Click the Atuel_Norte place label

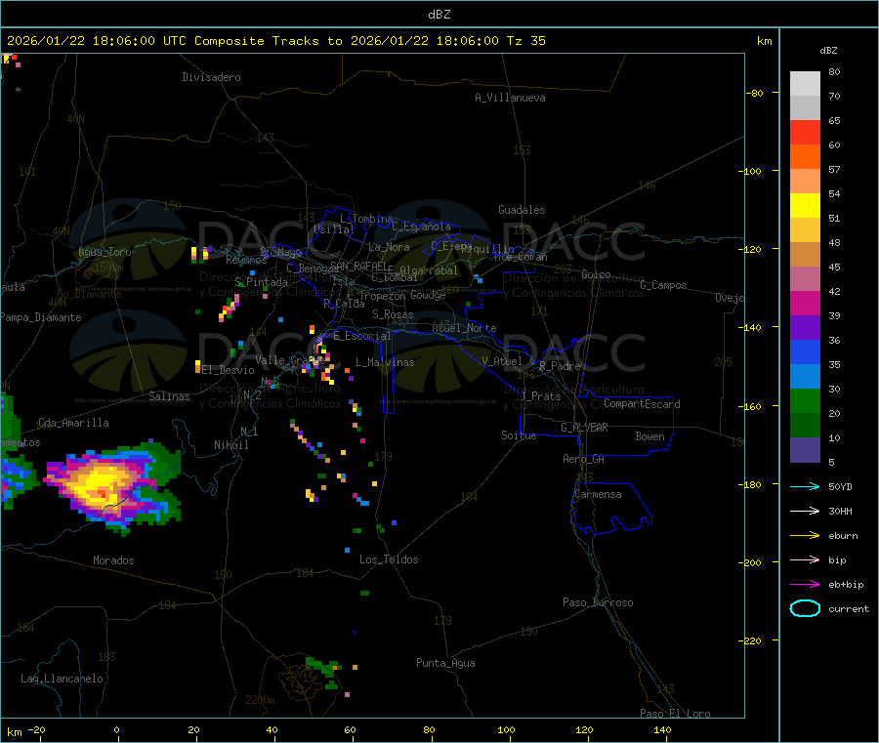pyautogui.click(x=464, y=328)
